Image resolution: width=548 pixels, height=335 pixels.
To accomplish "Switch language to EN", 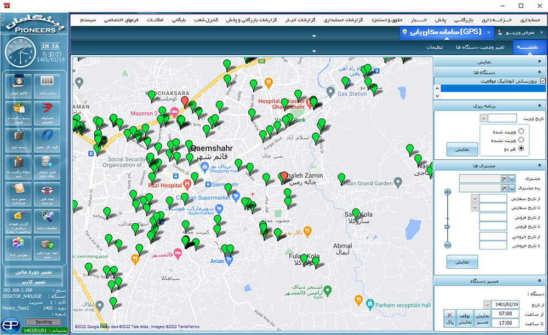I will click(45, 46).
